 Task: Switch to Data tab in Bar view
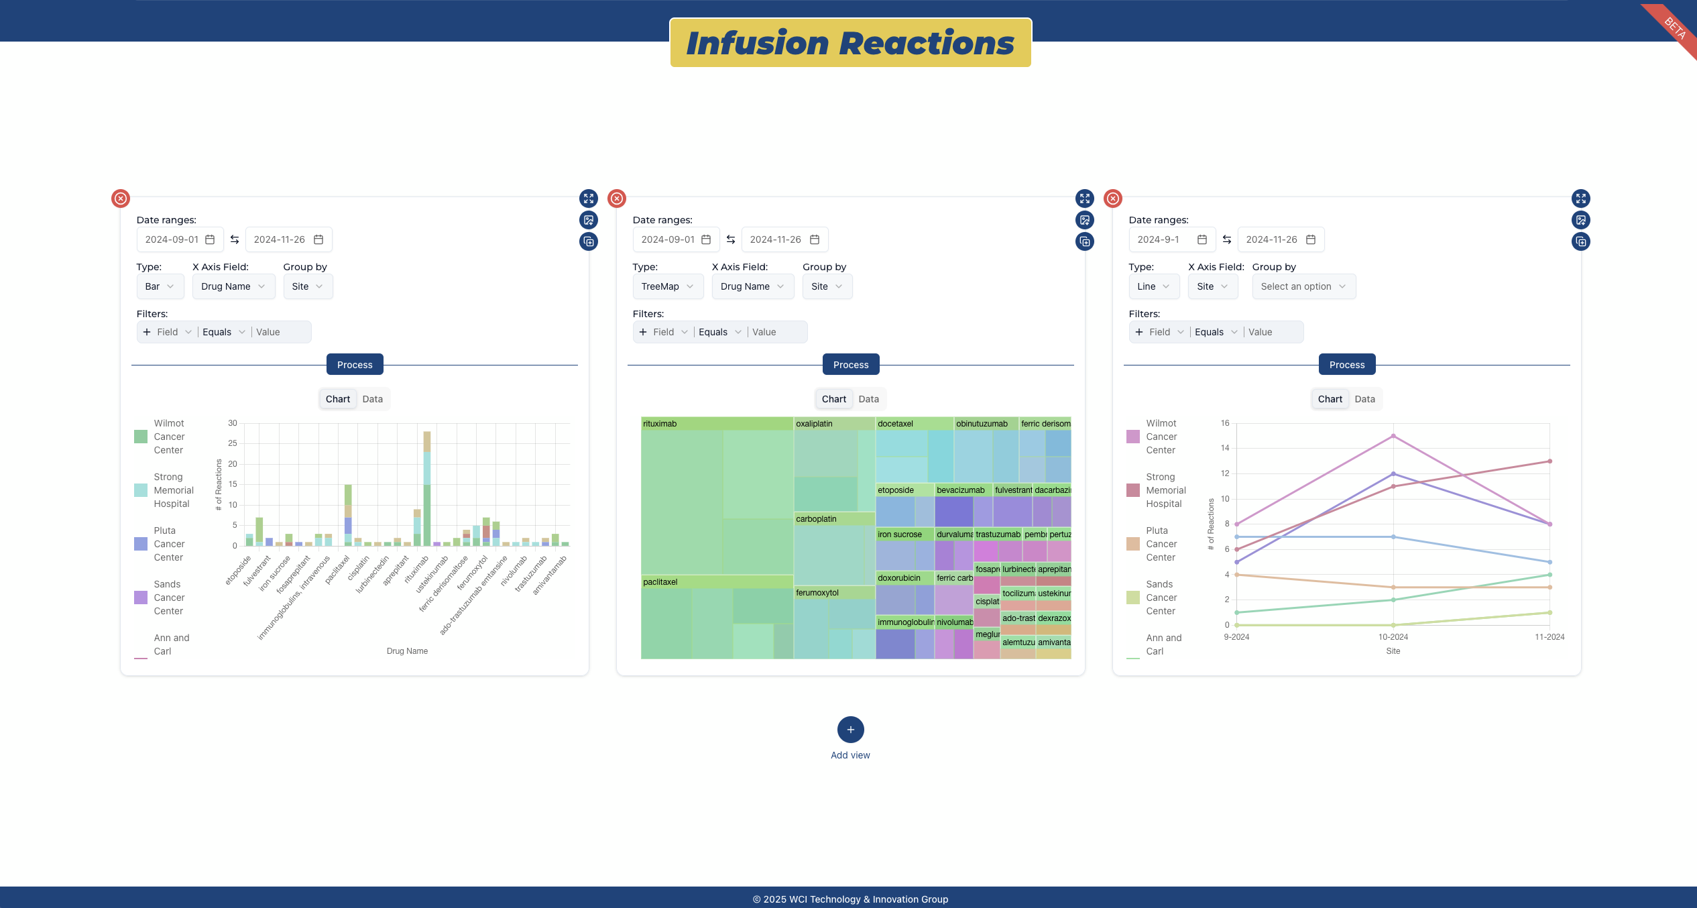pos(373,399)
